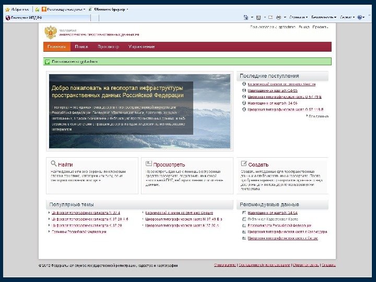Click the RSS feeds icon in command bar
The width and height of the screenshot is (376, 282).
258,17
